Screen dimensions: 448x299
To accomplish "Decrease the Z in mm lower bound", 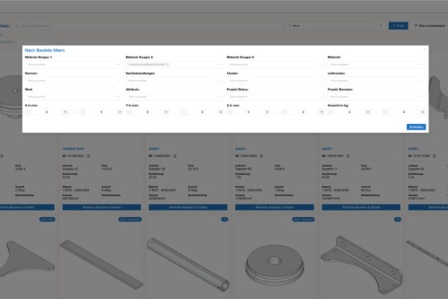I will pos(230,112).
